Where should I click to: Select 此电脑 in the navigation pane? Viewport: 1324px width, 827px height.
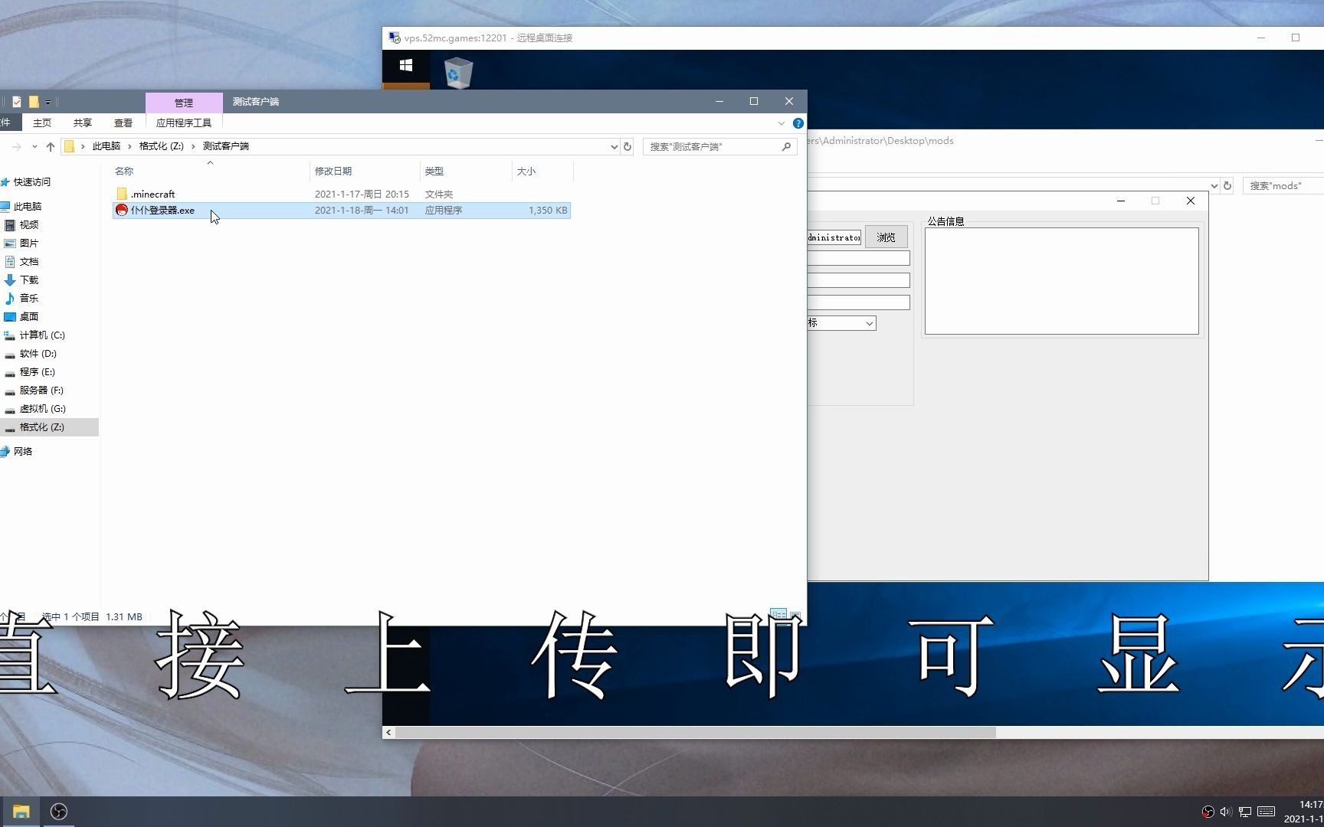[x=28, y=207]
